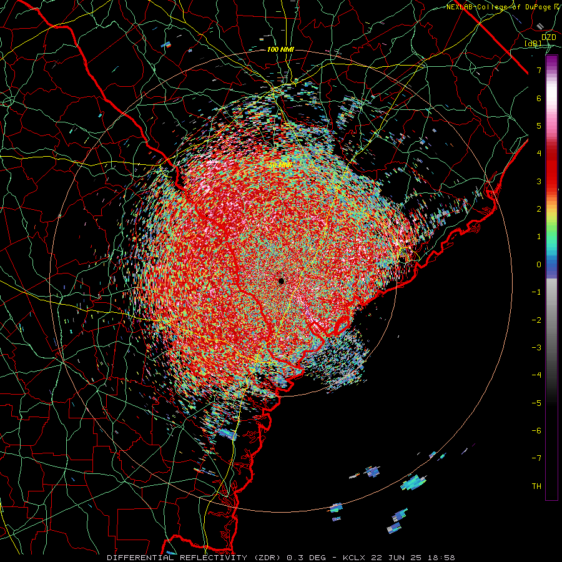Viewport: 562px width, 562px height.
Task: Click the -1 value on the color scale
Action: pos(536,292)
